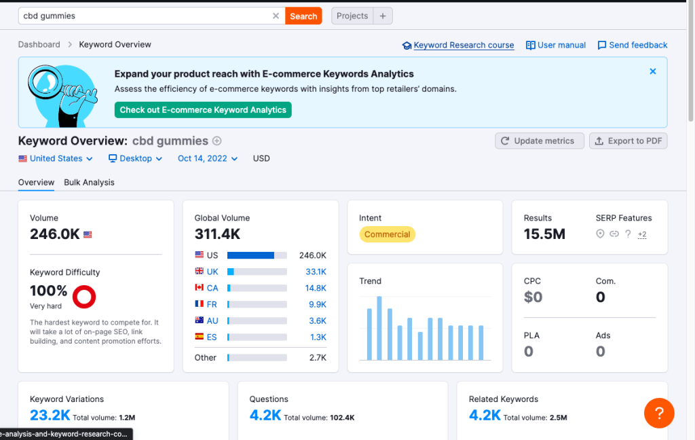Close the E-commerce Keywords Analytics banner
This screenshot has height=440, width=695.
(653, 71)
